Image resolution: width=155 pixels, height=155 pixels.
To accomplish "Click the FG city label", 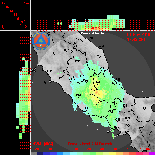I will (x=145, y=108).
